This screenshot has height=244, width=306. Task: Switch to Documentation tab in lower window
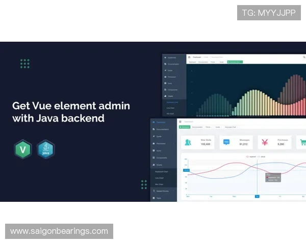tap(197, 127)
